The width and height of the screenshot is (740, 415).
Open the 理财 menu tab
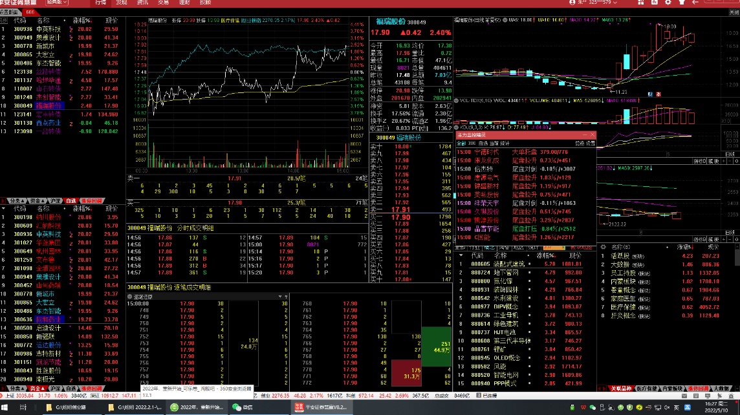[x=184, y=3]
